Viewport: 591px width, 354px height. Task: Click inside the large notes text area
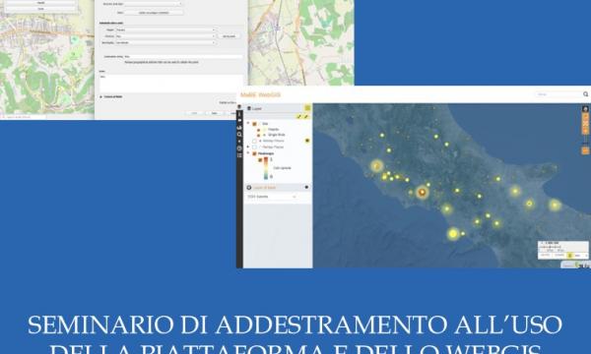click(171, 83)
